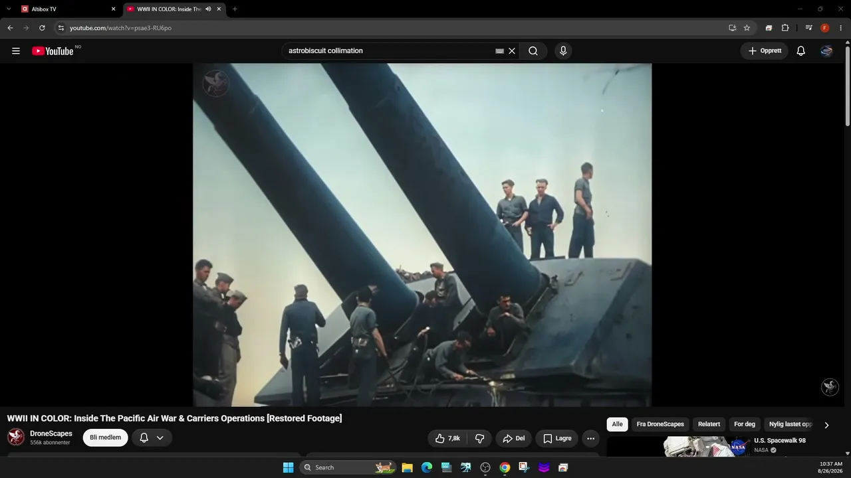Go to YouTube home via logo
The image size is (851, 478).
pyautogui.click(x=53, y=51)
